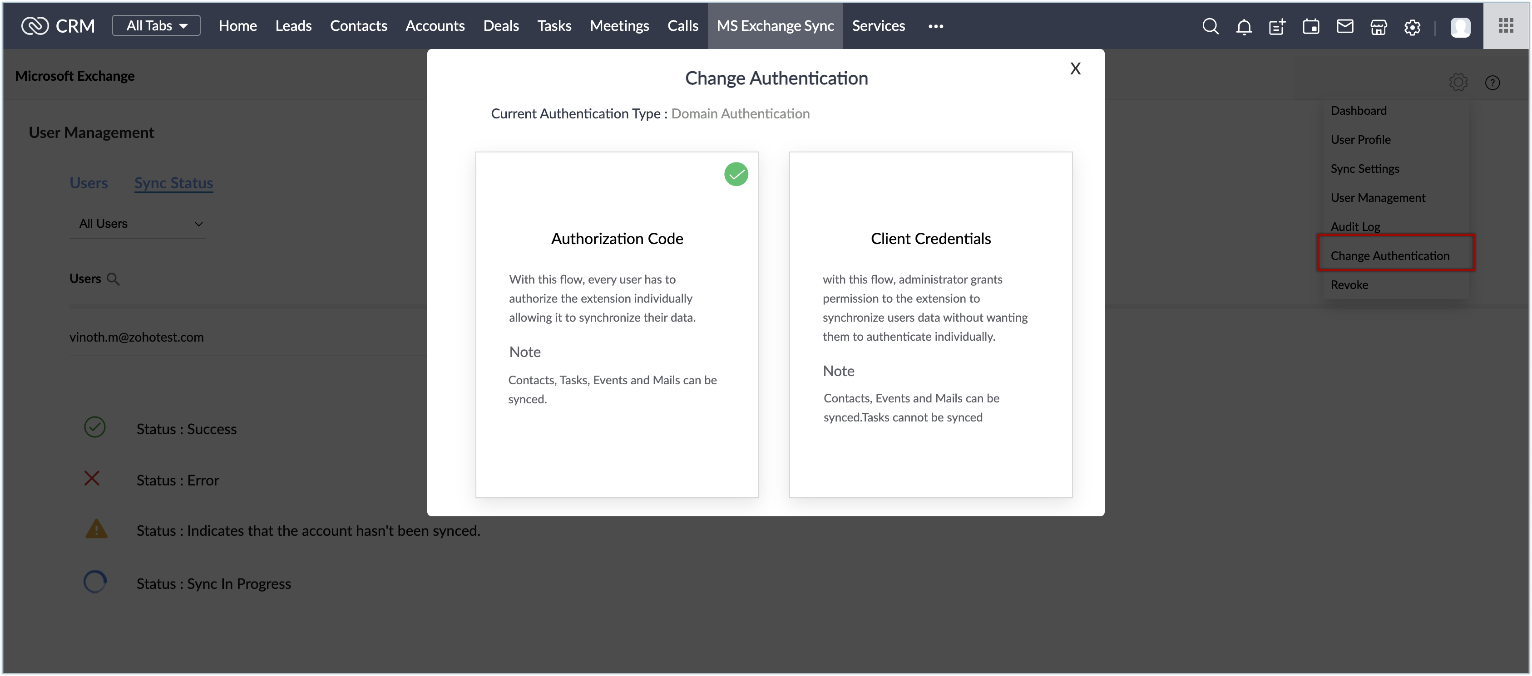Click the Zoho CRM logo
The image size is (1532, 676).
pyautogui.click(x=58, y=25)
